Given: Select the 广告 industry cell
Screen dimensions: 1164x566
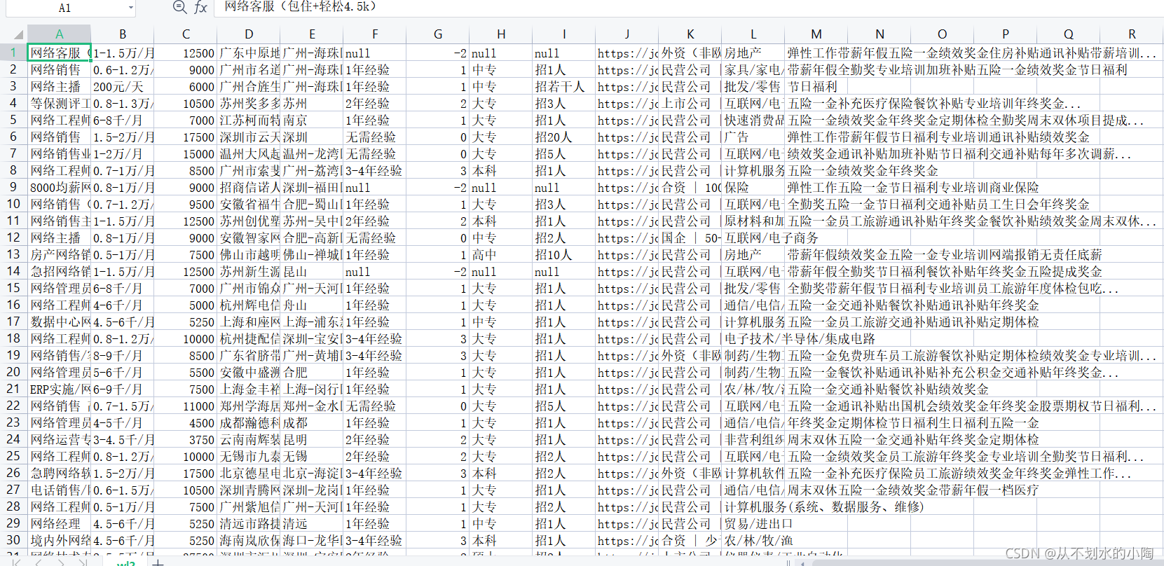Looking at the screenshot, I should point(753,137).
